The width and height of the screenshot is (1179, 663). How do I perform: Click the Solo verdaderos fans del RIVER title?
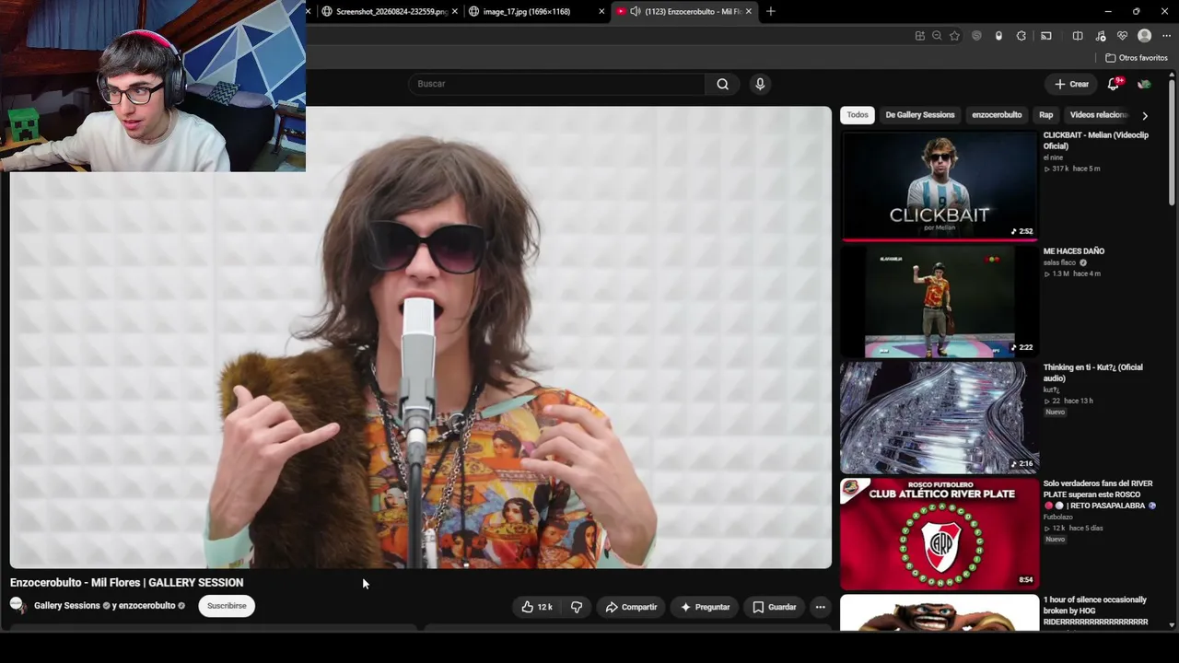coord(1098,494)
